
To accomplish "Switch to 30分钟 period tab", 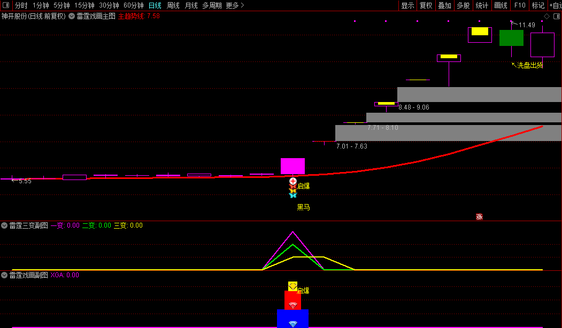I will (109, 5).
